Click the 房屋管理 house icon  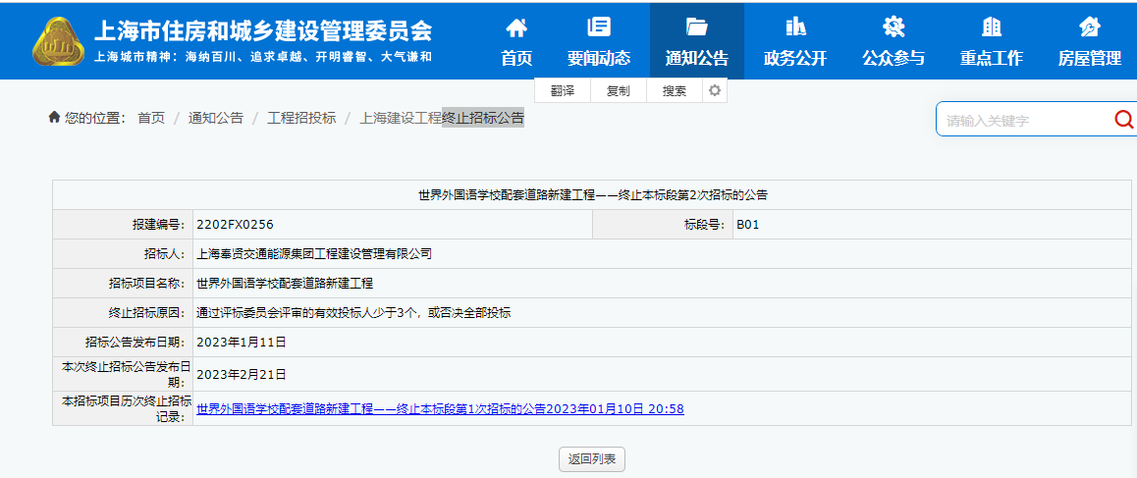pyautogui.click(x=1090, y=27)
